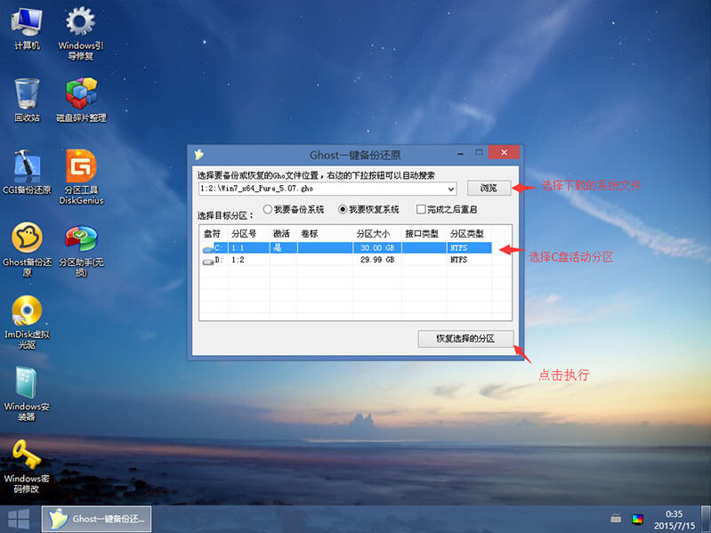
Task: Open 分区助手 desktop icon
Action: click(x=81, y=238)
